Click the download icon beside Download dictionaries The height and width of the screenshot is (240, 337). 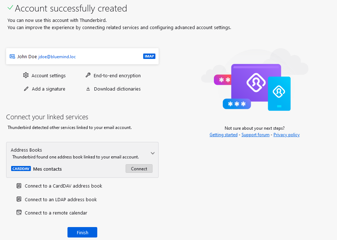coord(88,89)
